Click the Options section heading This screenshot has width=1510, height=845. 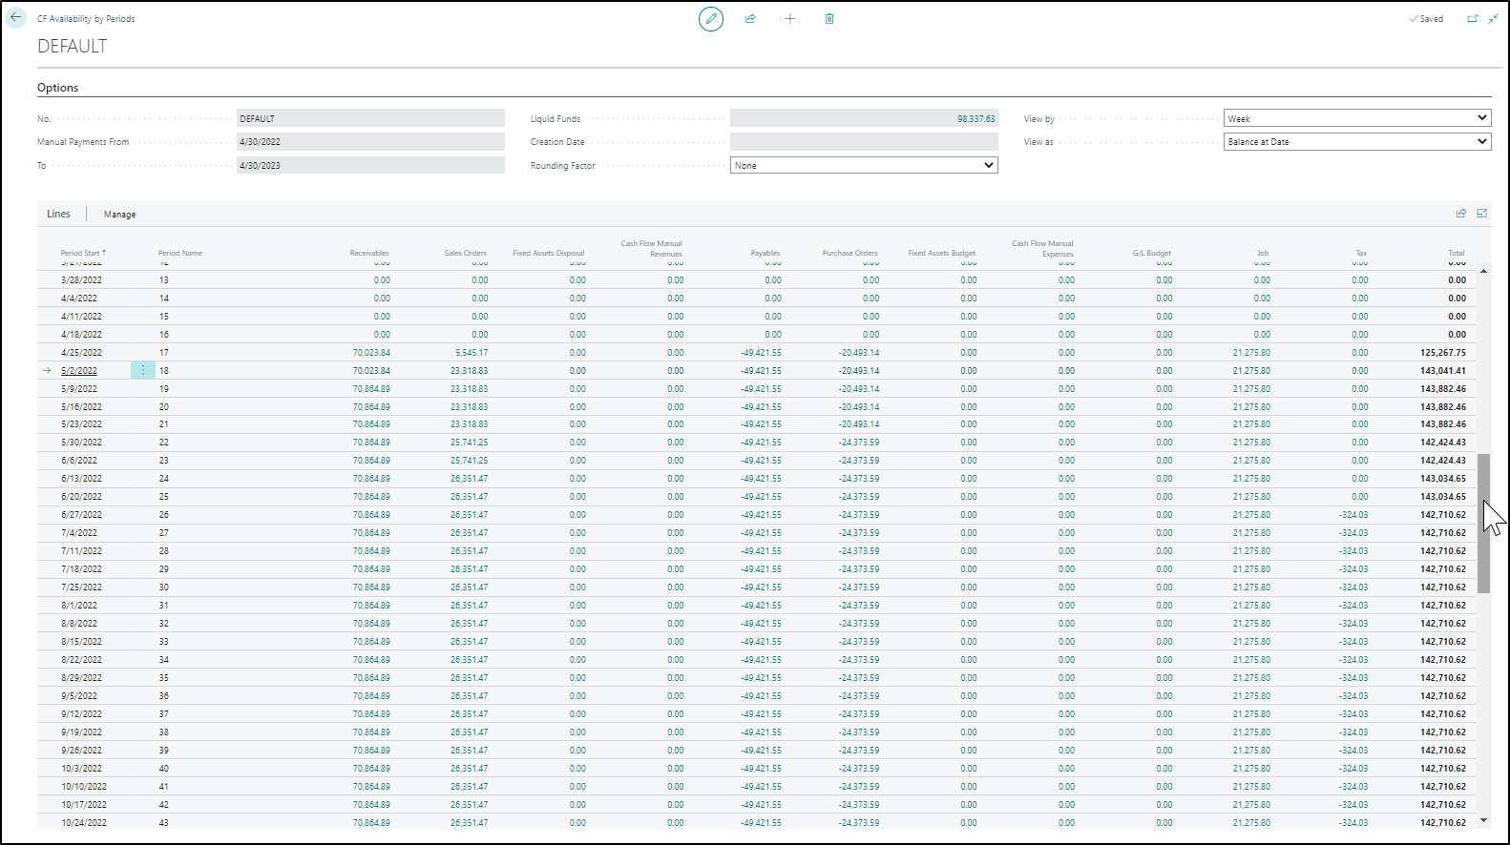coord(58,88)
